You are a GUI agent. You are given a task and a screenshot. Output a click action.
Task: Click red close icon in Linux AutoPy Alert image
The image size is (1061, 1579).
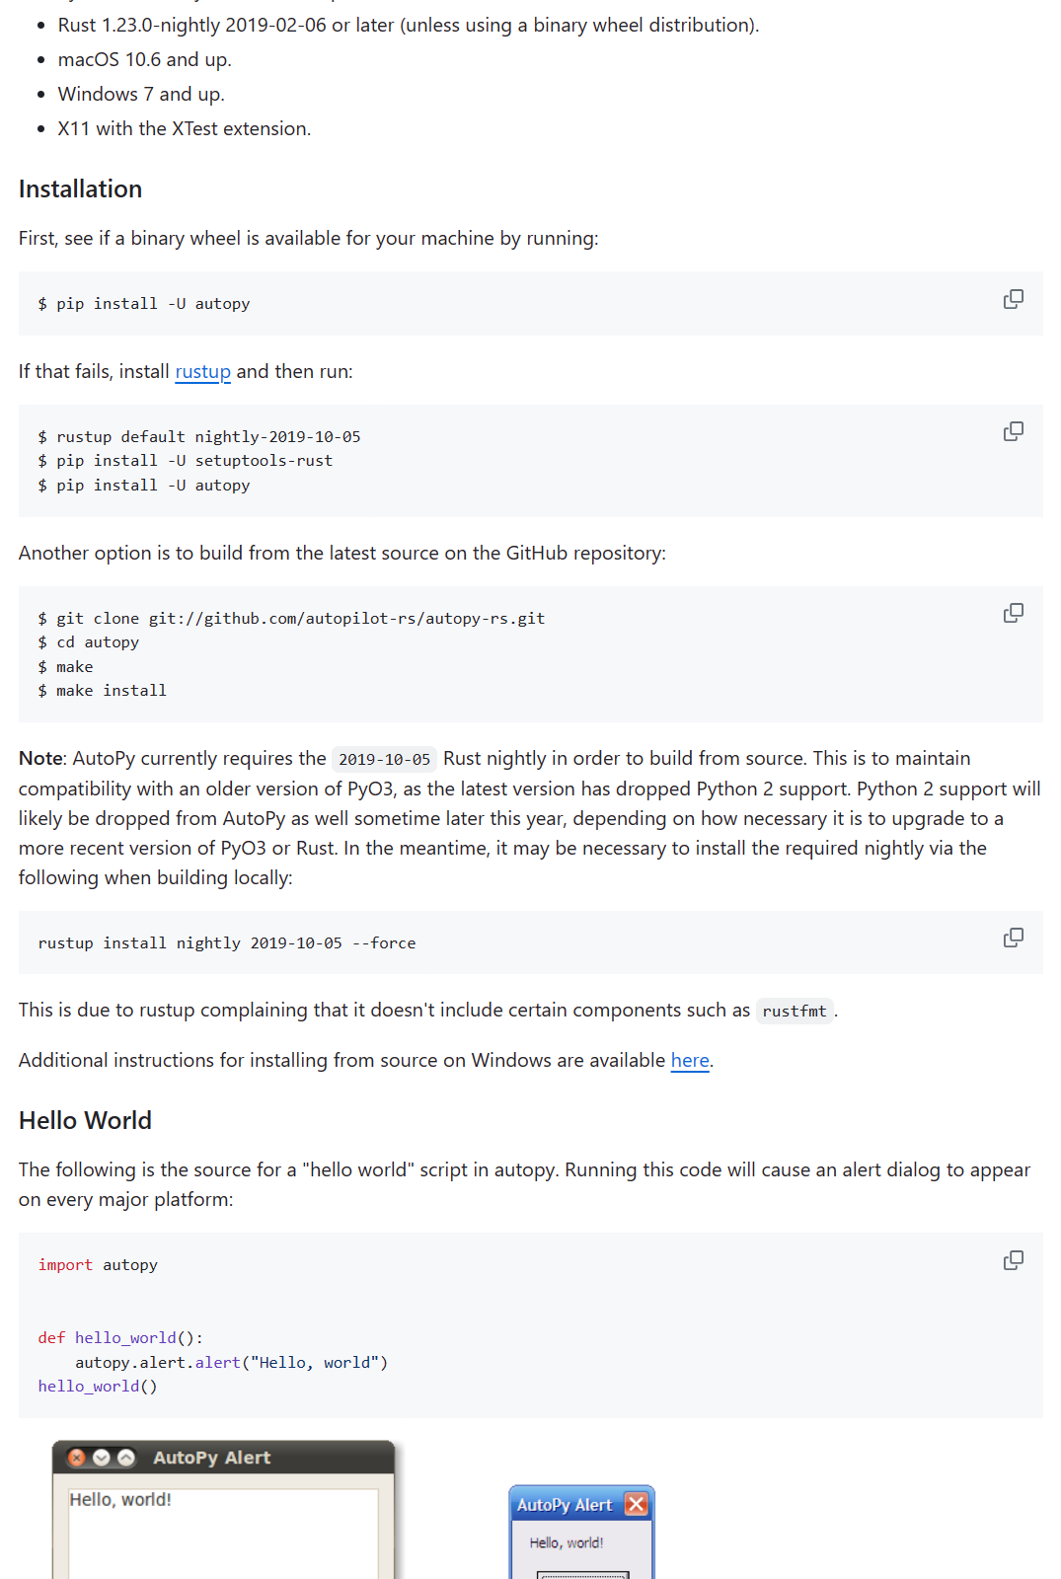point(77,1458)
